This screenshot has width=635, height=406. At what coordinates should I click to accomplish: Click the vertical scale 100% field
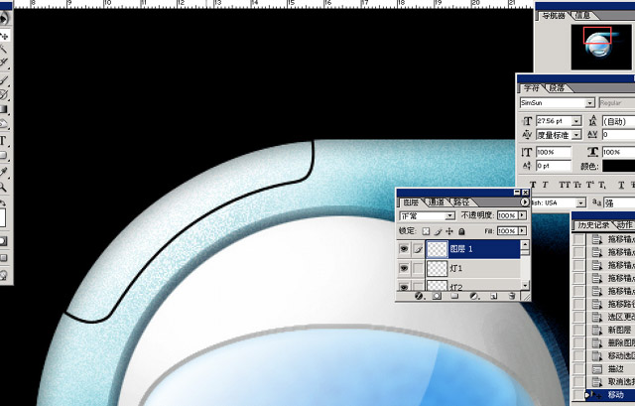554,152
